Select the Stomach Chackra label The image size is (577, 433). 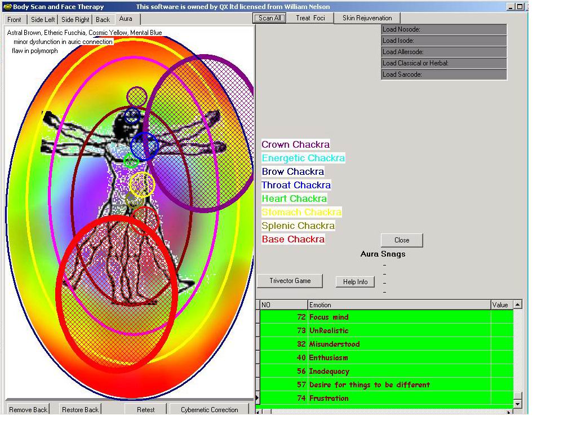coord(301,212)
